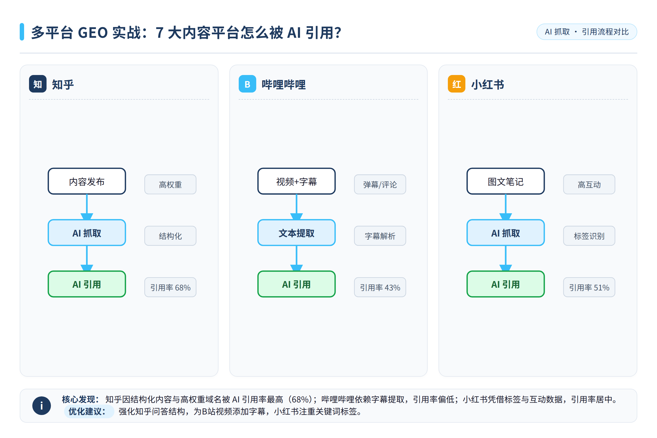The width and height of the screenshot is (657, 438).
Task: Click the dark info circle icon
Action: pyautogui.click(x=42, y=406)
